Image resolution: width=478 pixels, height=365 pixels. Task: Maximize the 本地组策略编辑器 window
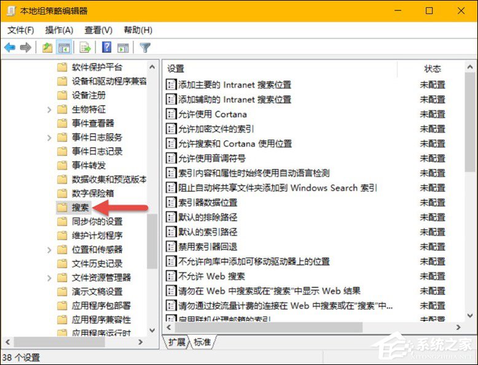coord(429,11)
